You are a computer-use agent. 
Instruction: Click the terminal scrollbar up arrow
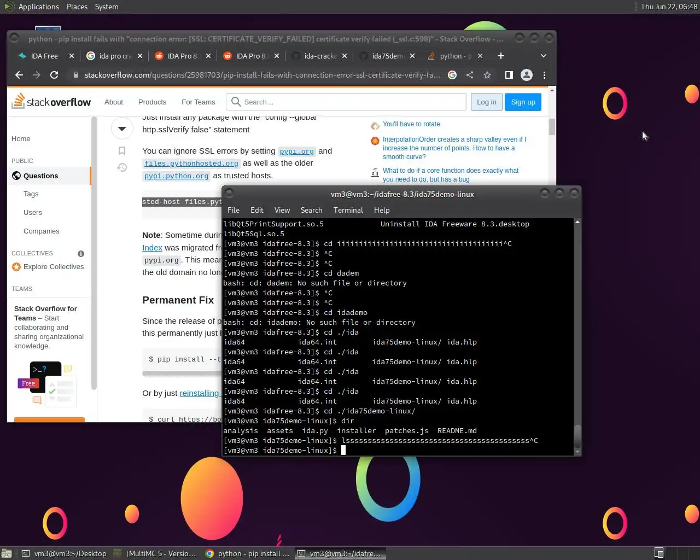pos(577,222)
